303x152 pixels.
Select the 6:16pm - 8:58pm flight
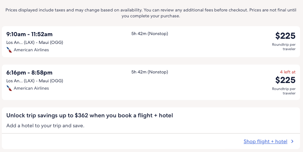click(29, 73)
